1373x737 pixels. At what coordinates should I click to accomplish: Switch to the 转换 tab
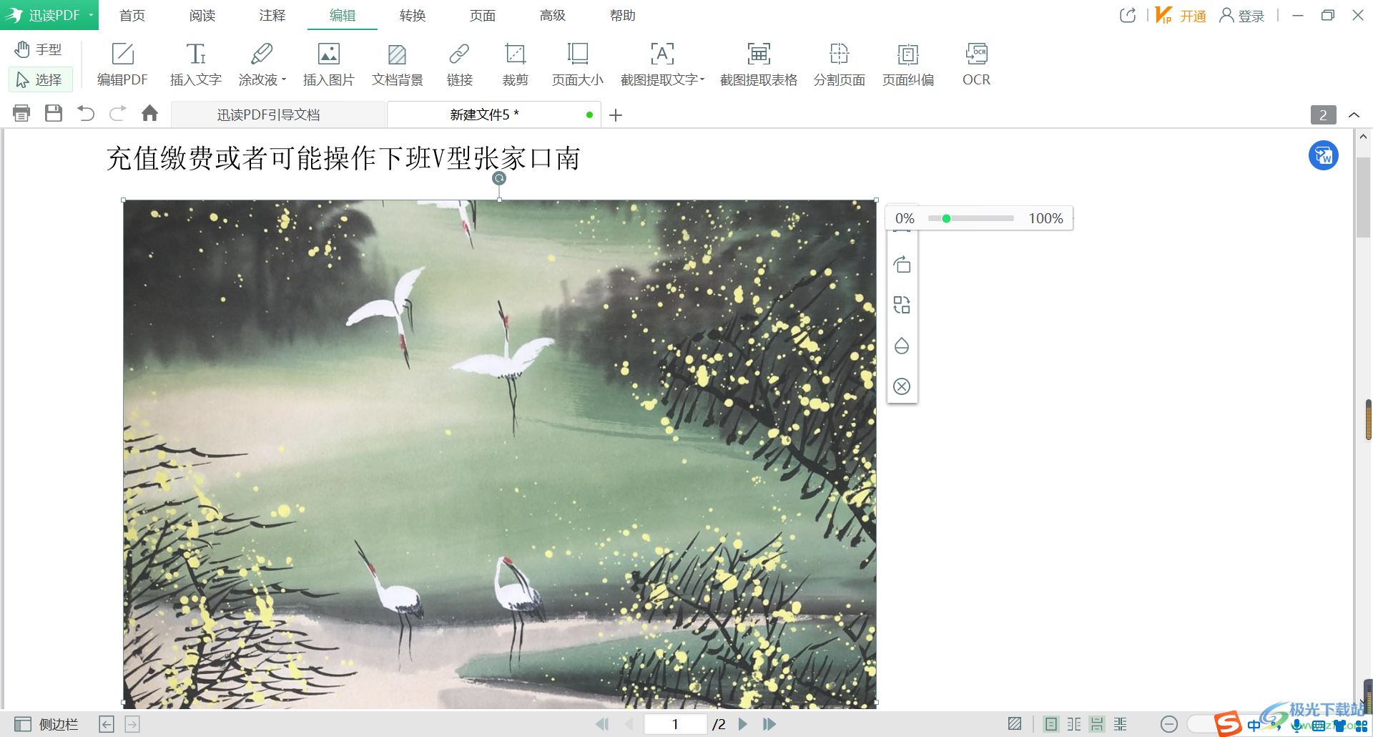pyautogui.click(x=413, y=15)
